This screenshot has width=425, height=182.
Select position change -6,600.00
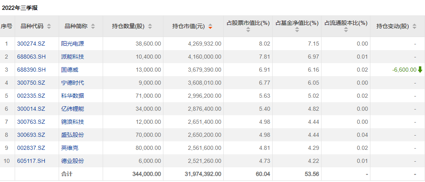click(404, 70)
